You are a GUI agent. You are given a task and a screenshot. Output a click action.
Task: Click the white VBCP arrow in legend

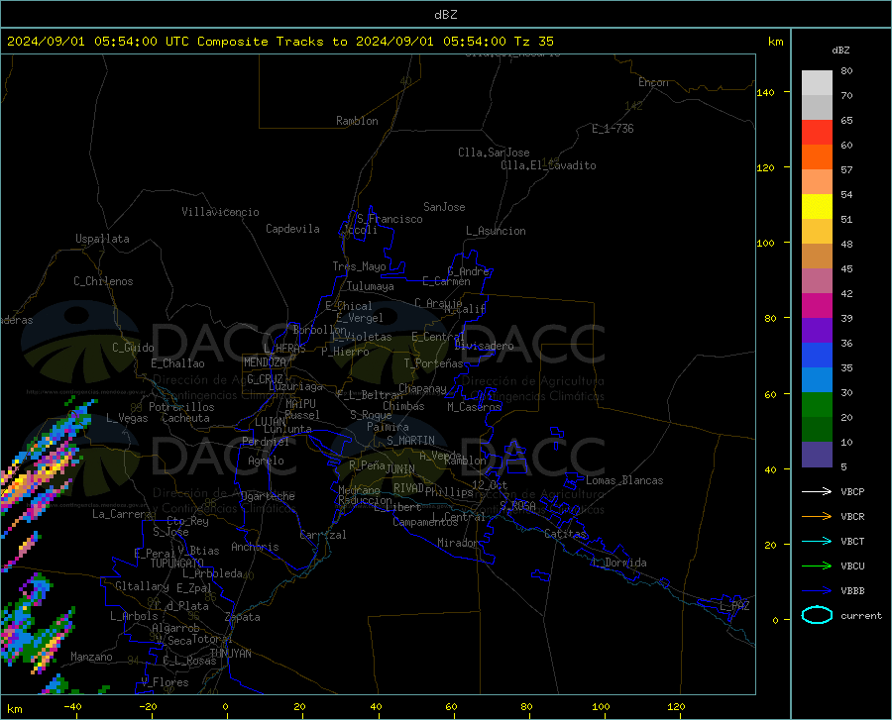(817, 491)
